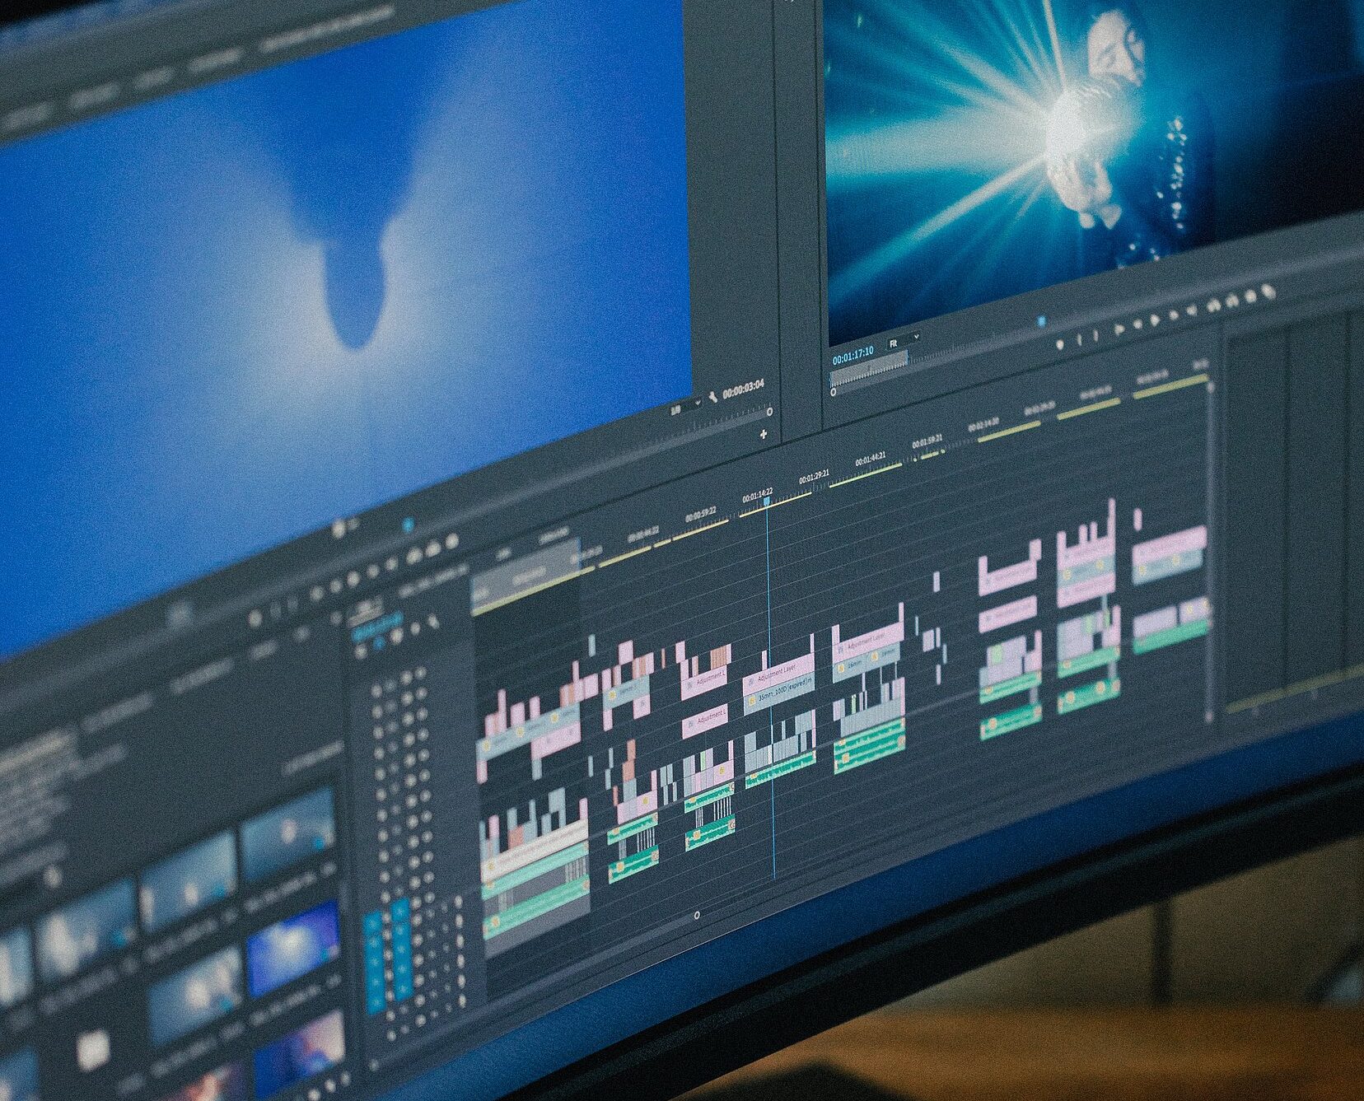Click the Step Forward icon in Program monitor
This screenshot has width=1364, height=1101.
[x=1173, y=314]
